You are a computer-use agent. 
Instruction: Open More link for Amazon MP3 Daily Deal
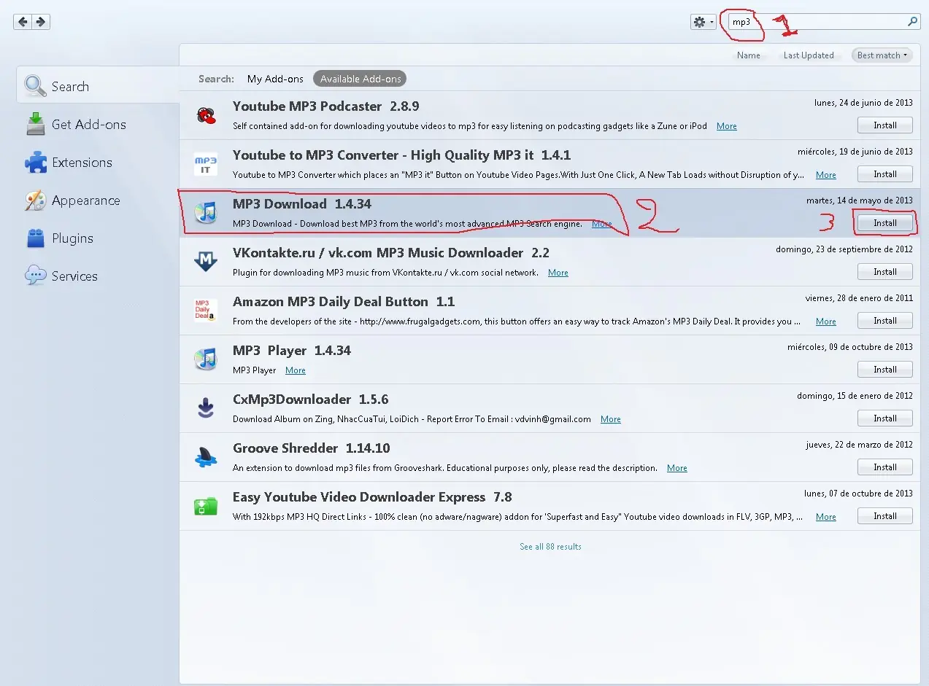click(825, 321)
